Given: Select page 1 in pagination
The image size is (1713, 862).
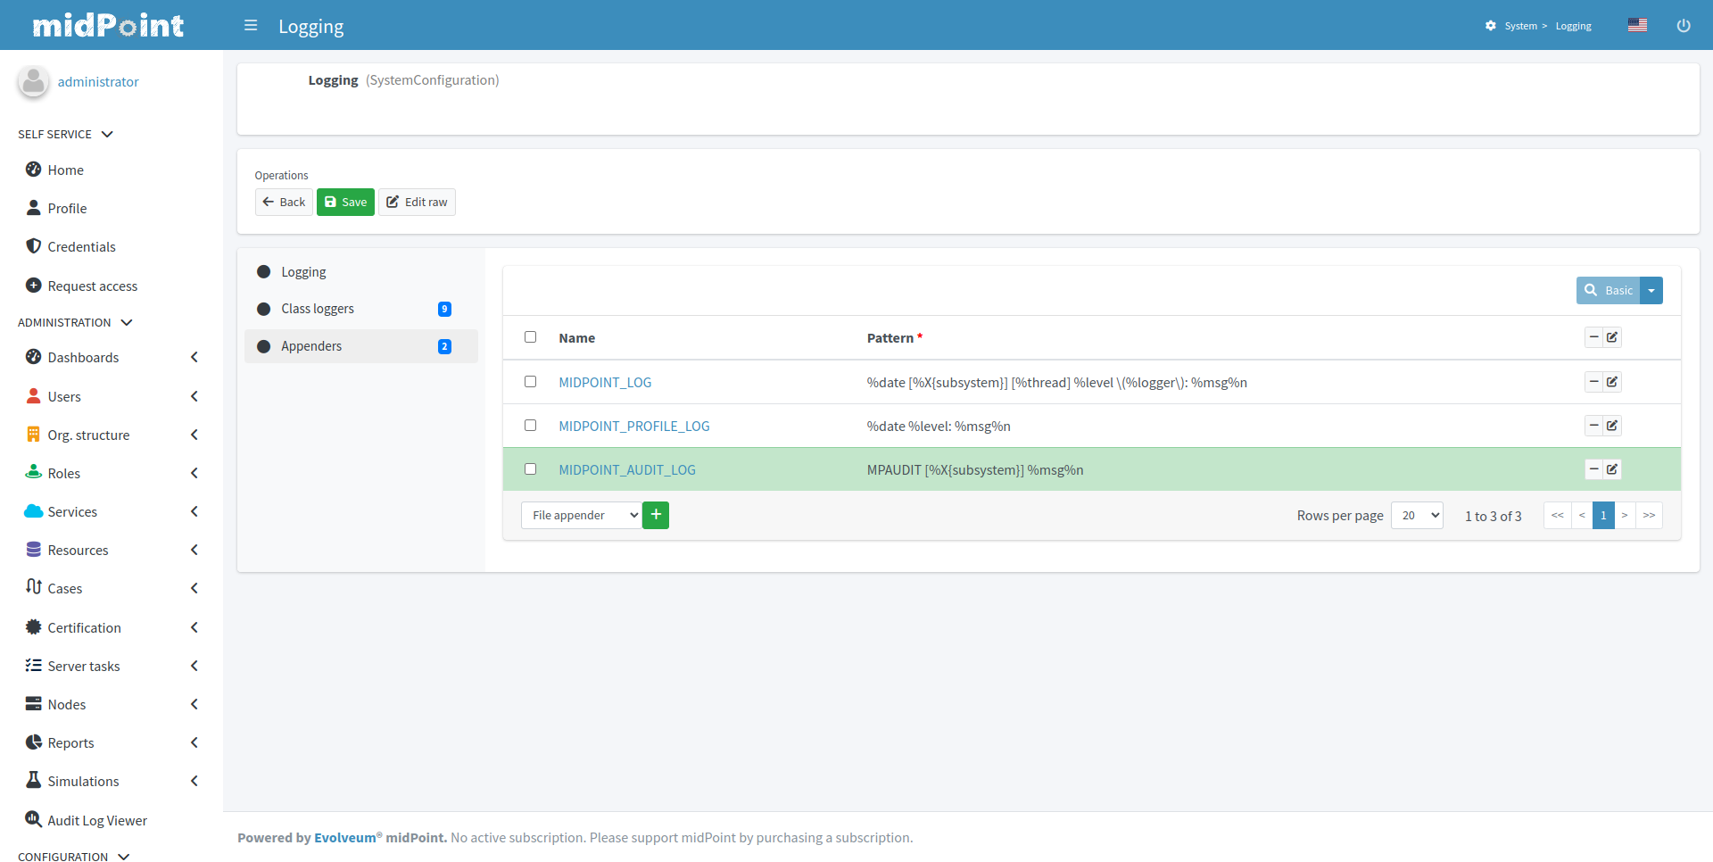Looking at the screenshot, I should pos(1603,515).
